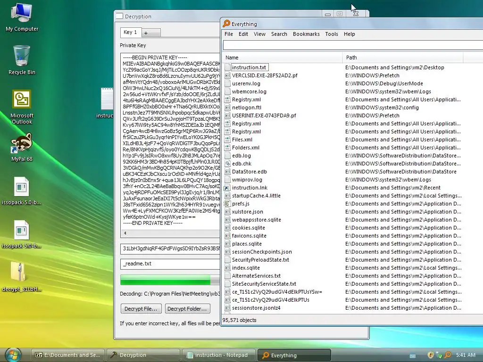Click the Decryption progress bar

[170, 280]
